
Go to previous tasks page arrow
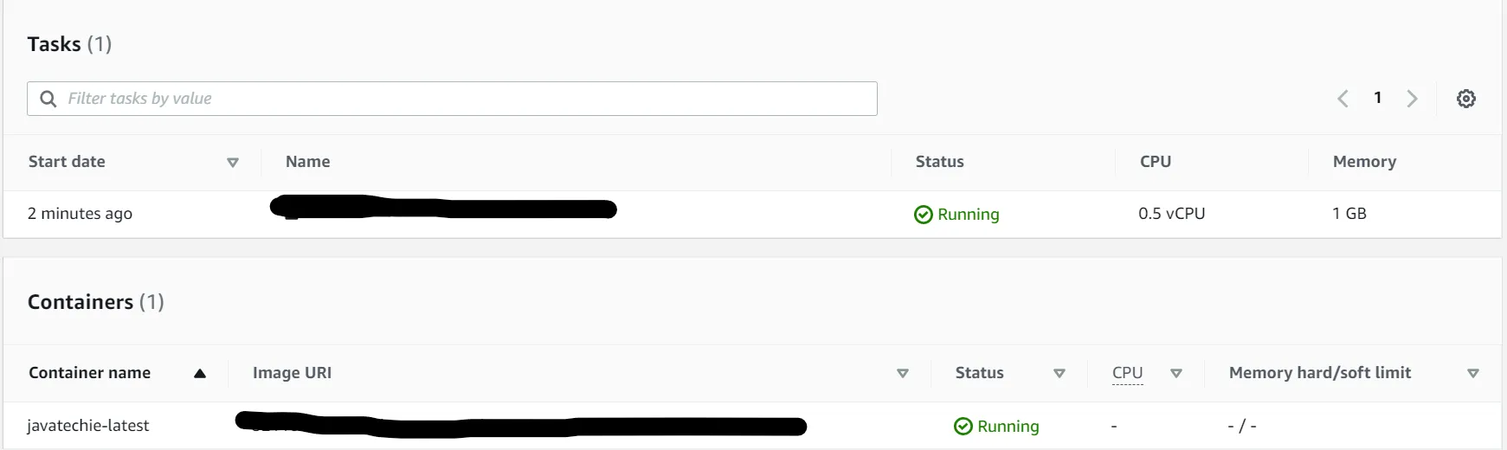click(x=1343, y=99)
